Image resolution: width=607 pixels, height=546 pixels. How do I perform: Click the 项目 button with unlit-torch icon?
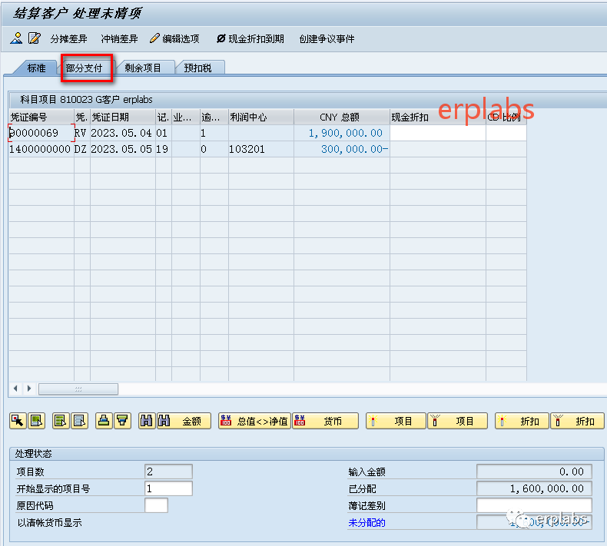[x=458, y=421]
